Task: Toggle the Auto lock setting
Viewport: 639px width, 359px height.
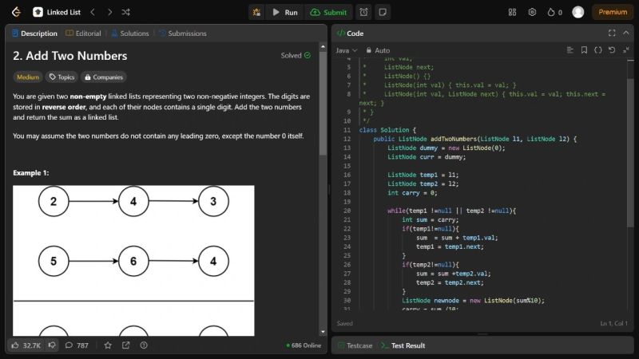Action: (378, 50)
